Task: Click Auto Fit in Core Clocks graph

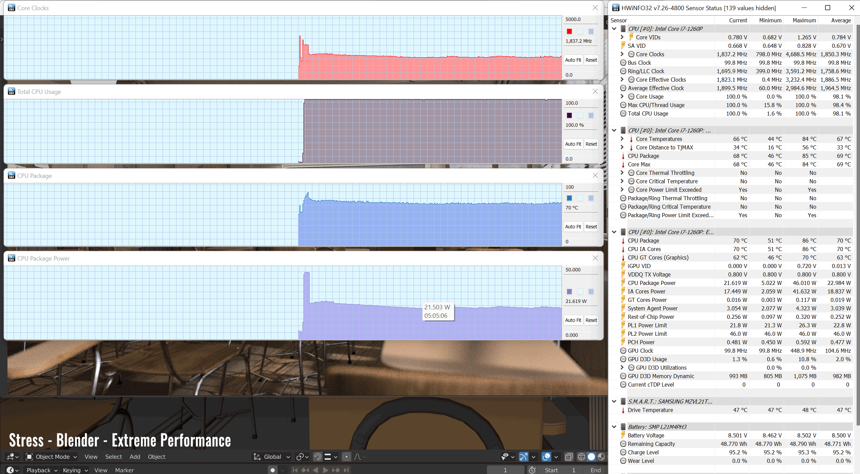Action: tap(573, 60)
